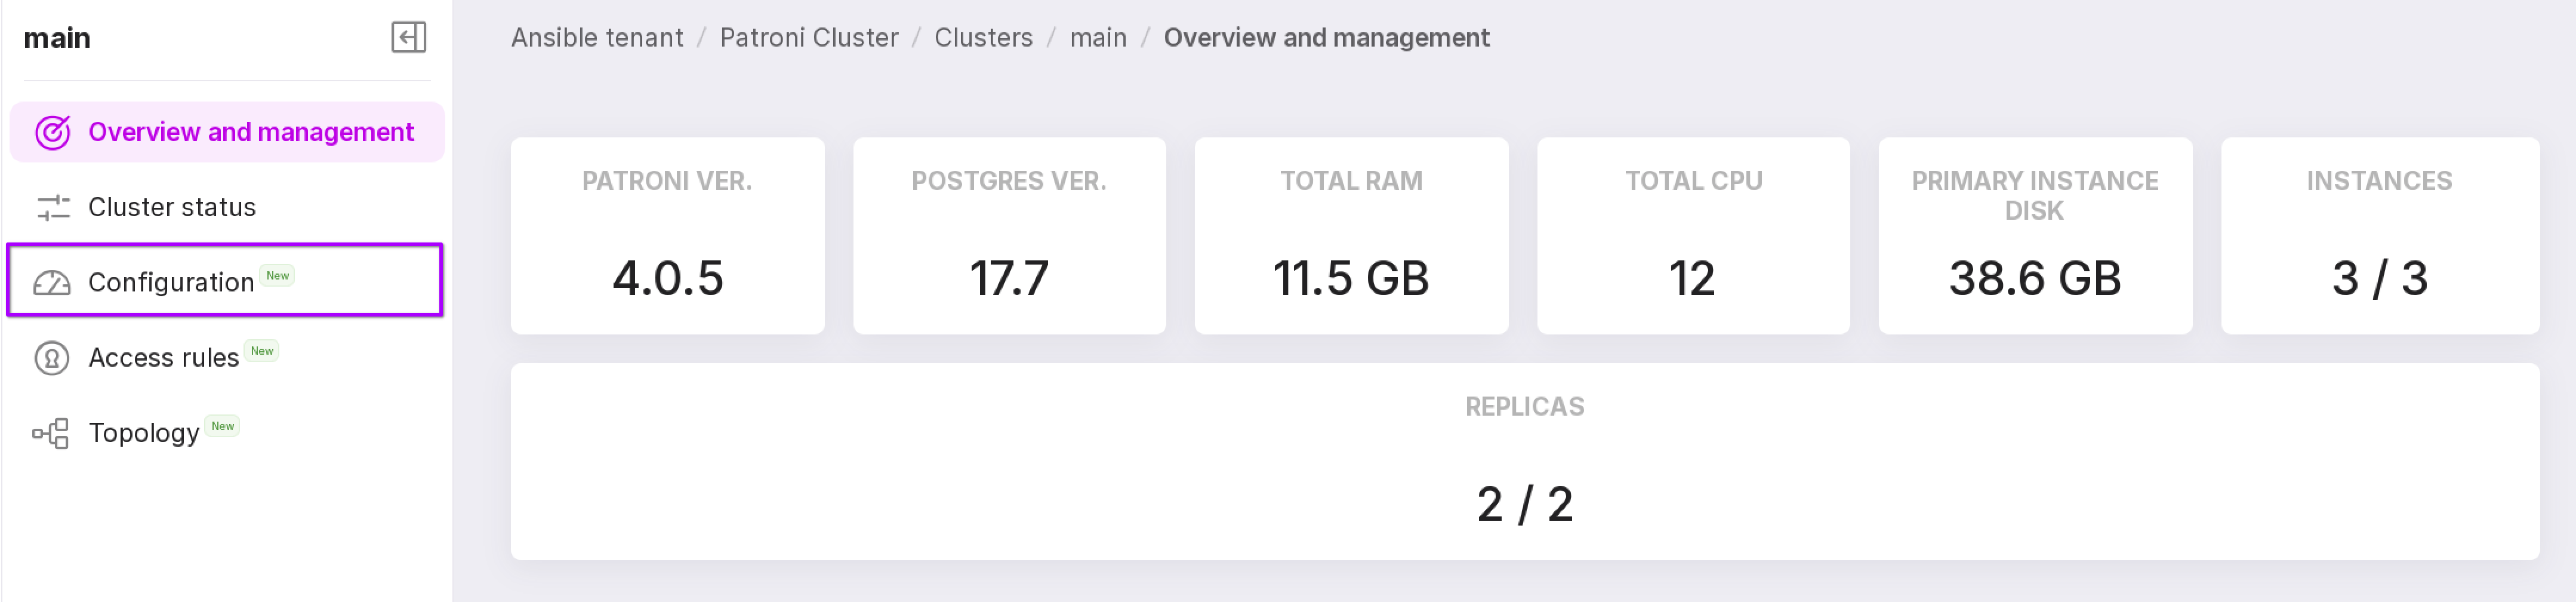Select Access rules menu entry

(x=164, y=358)
